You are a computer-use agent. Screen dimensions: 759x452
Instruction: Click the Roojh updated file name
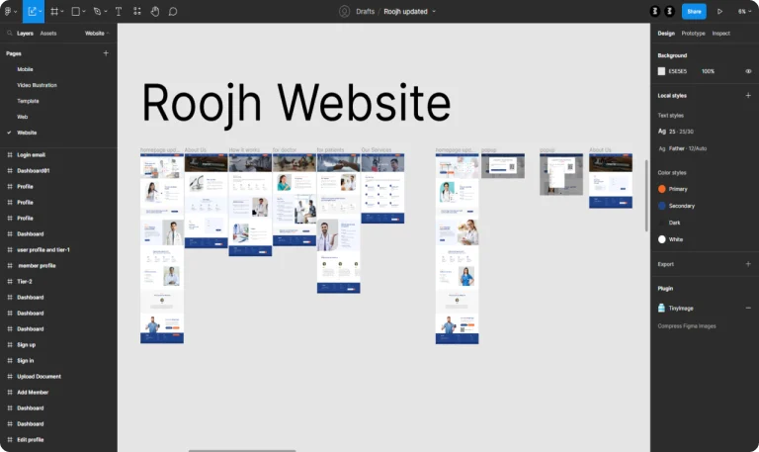pyautogui.click(x=405, y=11)
